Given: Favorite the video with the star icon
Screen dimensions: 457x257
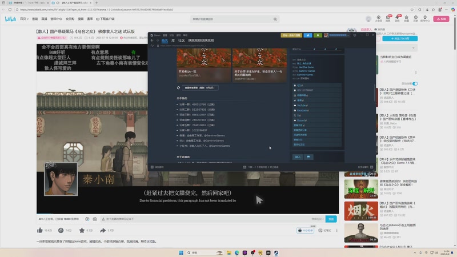Looking at the screenshot, I should [x=82, y=231].
